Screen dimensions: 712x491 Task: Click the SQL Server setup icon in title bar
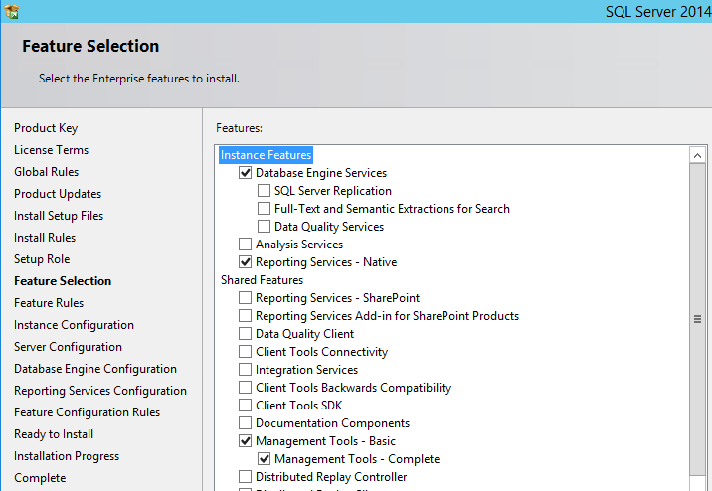12,11
